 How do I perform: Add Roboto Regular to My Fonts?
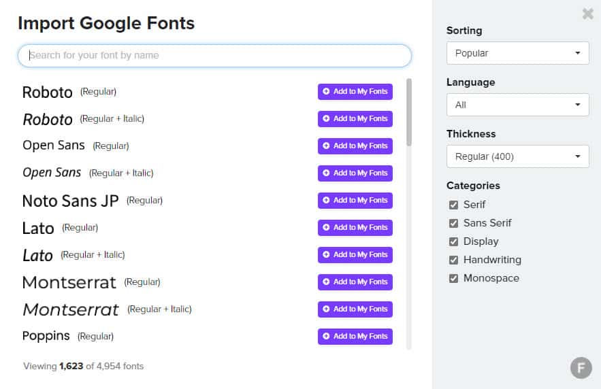click(x=355, y=92)
